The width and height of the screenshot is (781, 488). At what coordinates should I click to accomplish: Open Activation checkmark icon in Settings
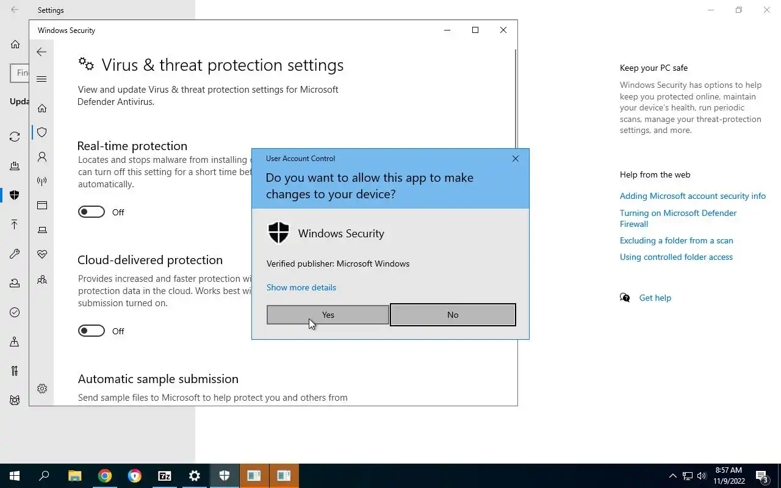[x=15, y=312]
